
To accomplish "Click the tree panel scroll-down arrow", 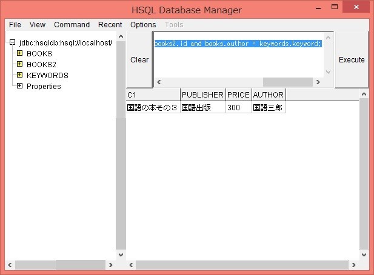I will pos(121,255).
